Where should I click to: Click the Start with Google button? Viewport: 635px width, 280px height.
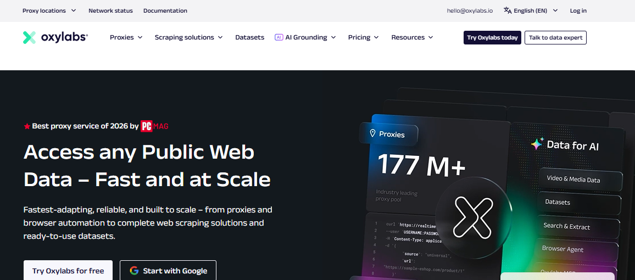click(x=168, y=270)
